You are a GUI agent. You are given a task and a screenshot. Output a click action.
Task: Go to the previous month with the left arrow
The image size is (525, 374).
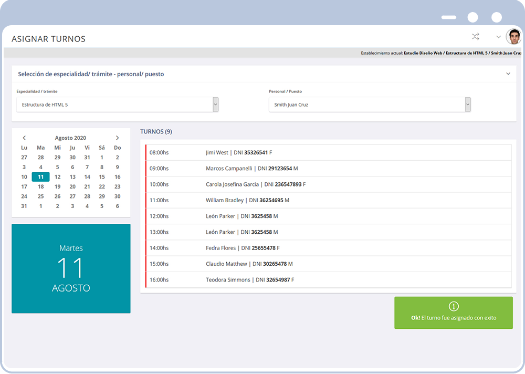tap(24, 138)
